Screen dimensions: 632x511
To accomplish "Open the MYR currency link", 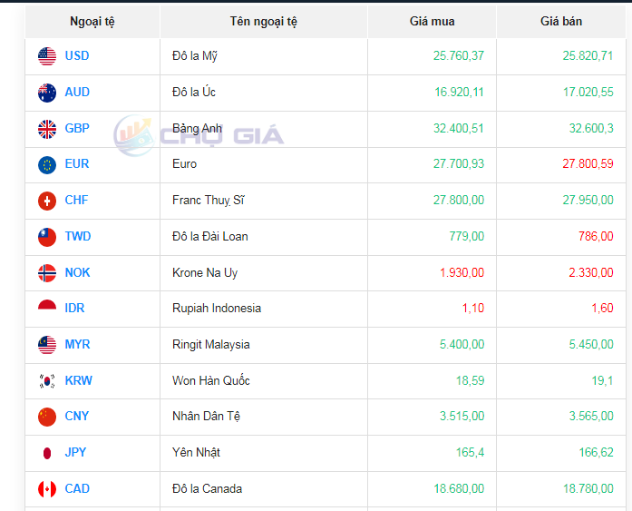I will (77, 344).
